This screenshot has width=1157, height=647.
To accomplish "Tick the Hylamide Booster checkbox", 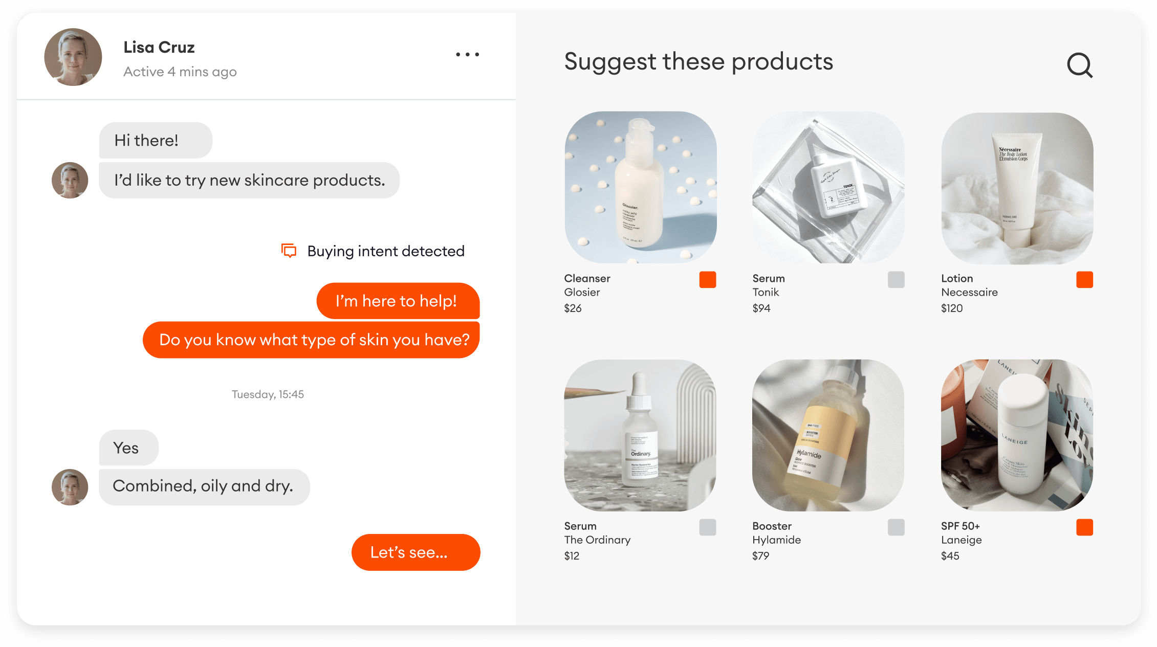I will [x=896, y=527].
